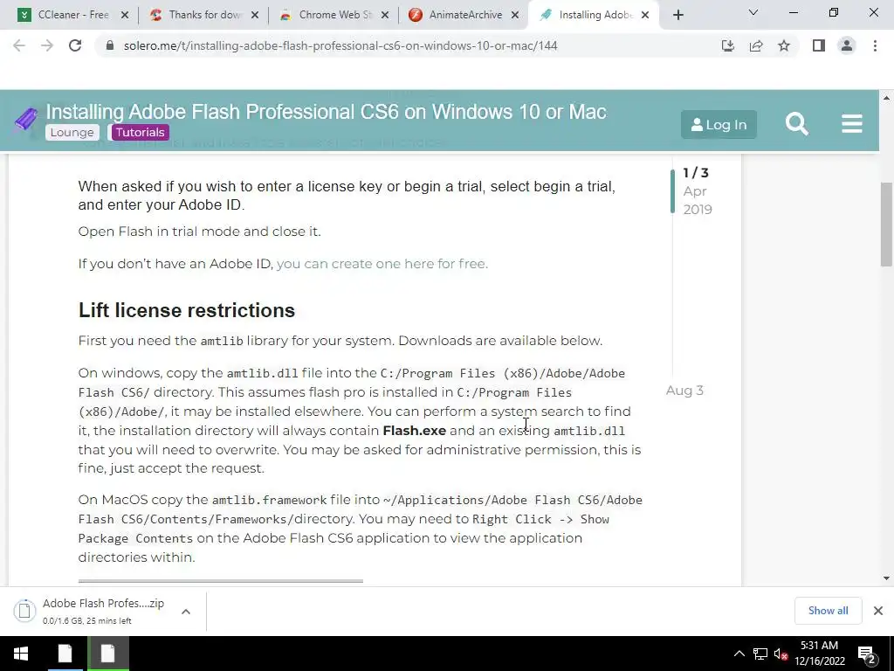The height and width of the screenshot is (671, 894).
Task: Expand the download item options chevron
Action: pyautogui.click(x=185, y=611)
